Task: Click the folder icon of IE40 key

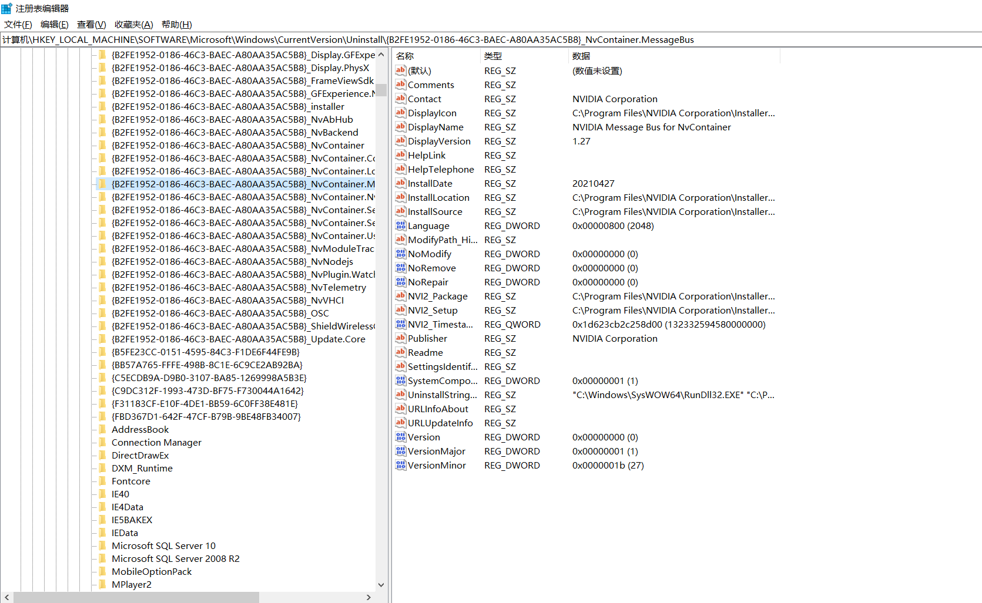Action: pos(102,494)
